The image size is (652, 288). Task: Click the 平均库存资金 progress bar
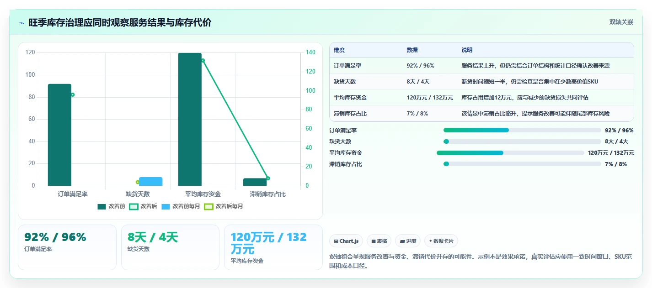510,153
